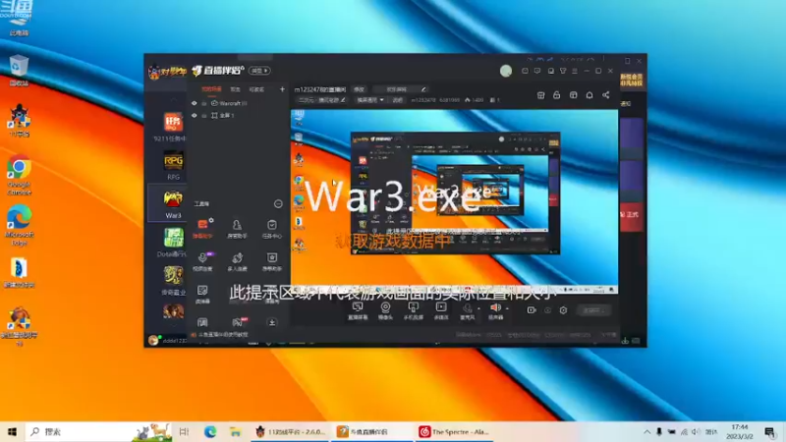Image resolution: width=786 pixels, height=442 pixels.
Task: Open the Dota game entry in sidebar
Action: tap(173, 243)
